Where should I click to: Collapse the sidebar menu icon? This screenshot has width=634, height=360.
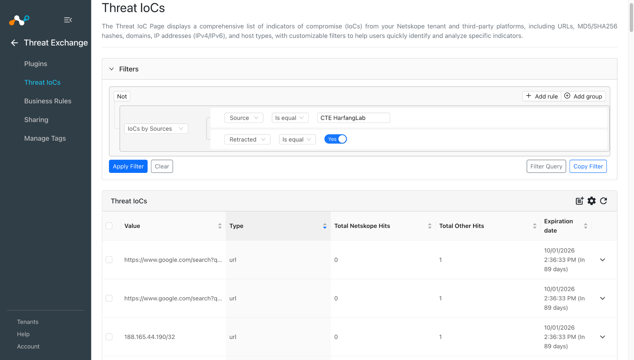tap(68, 20)
